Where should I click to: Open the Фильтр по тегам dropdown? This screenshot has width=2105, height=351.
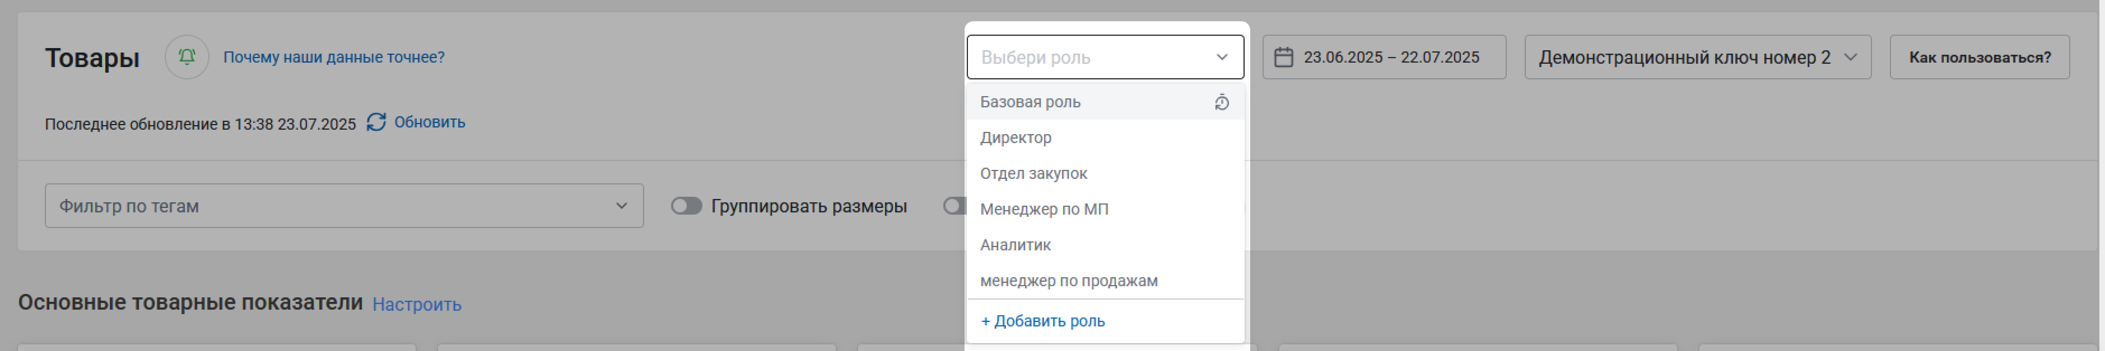click(x=344, y=206)
